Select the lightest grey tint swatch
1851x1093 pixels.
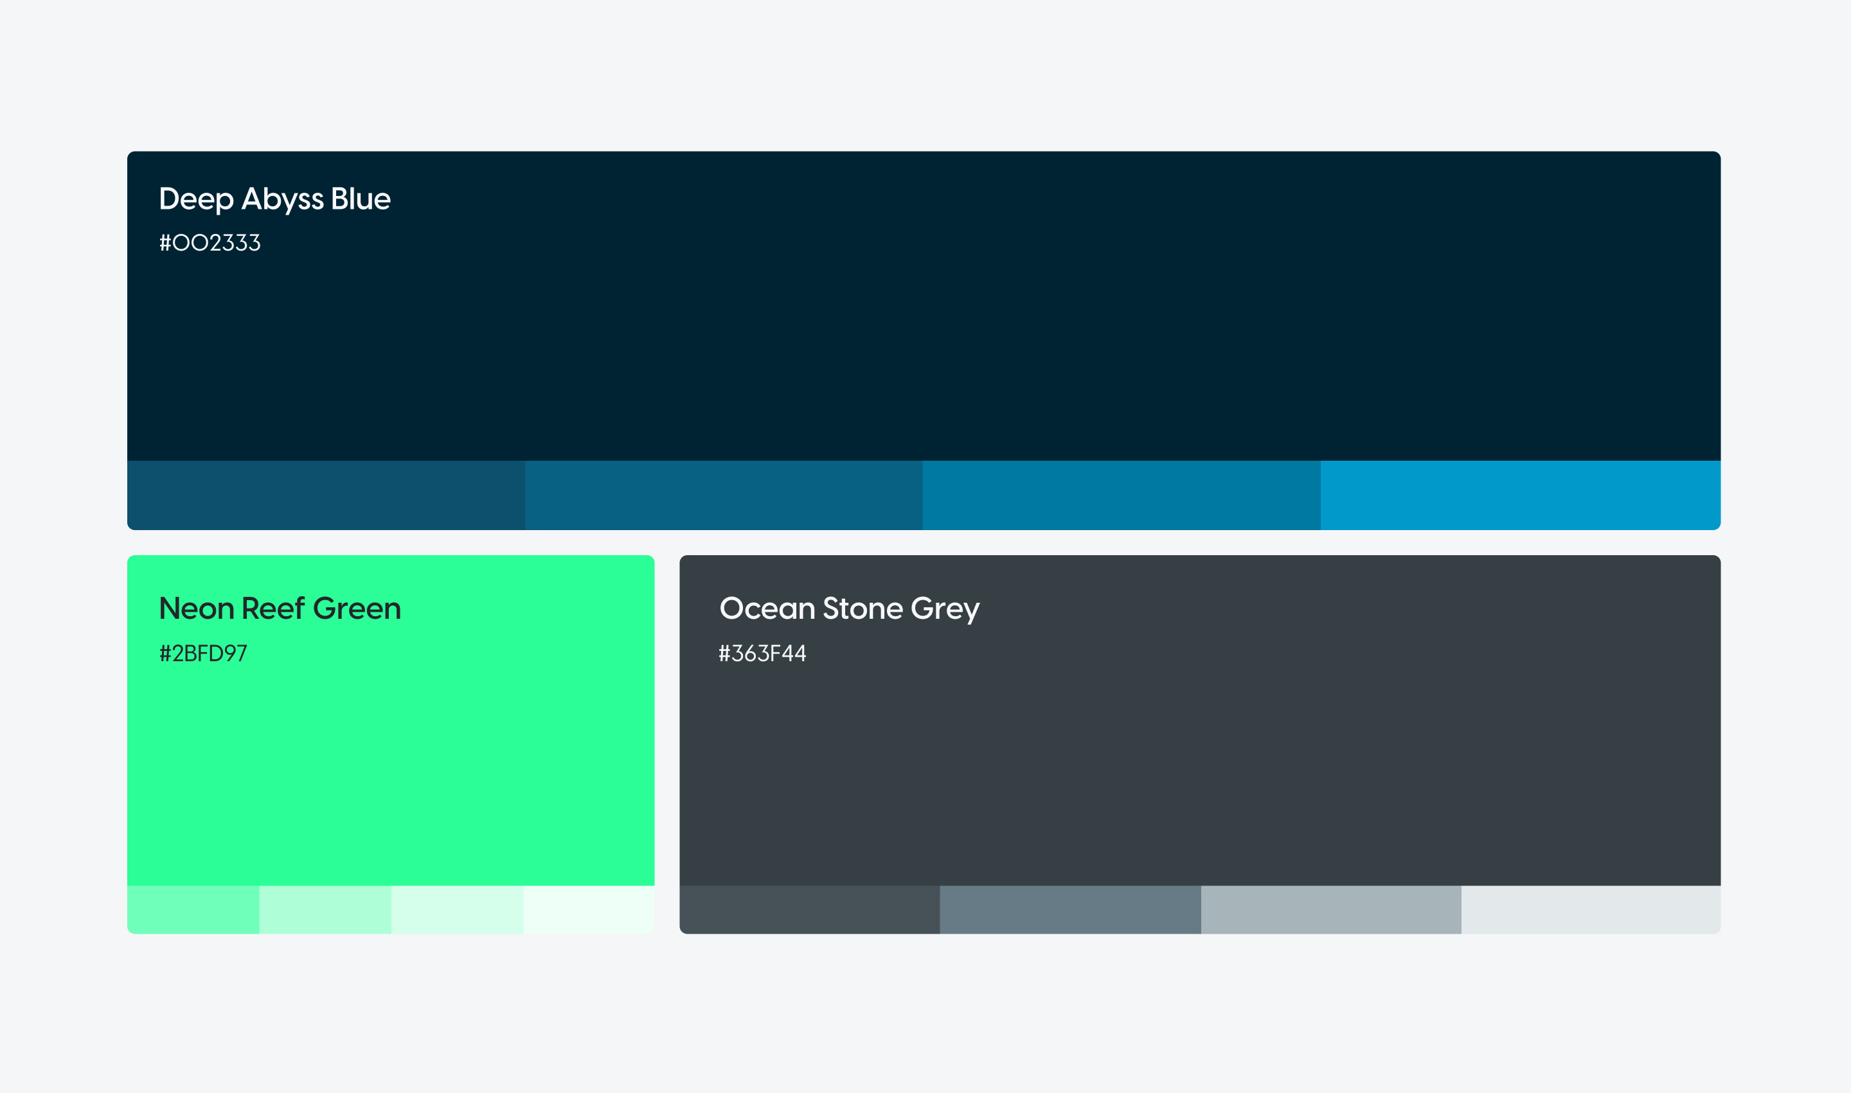click(1590, 910)
